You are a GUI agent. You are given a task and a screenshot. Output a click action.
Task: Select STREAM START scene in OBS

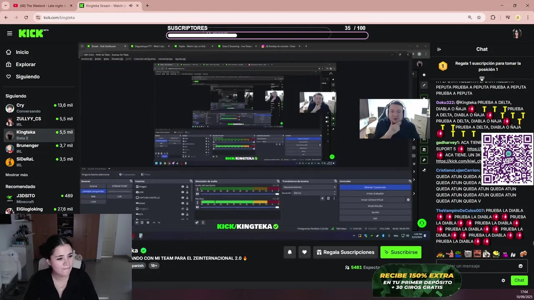point(120,186)
